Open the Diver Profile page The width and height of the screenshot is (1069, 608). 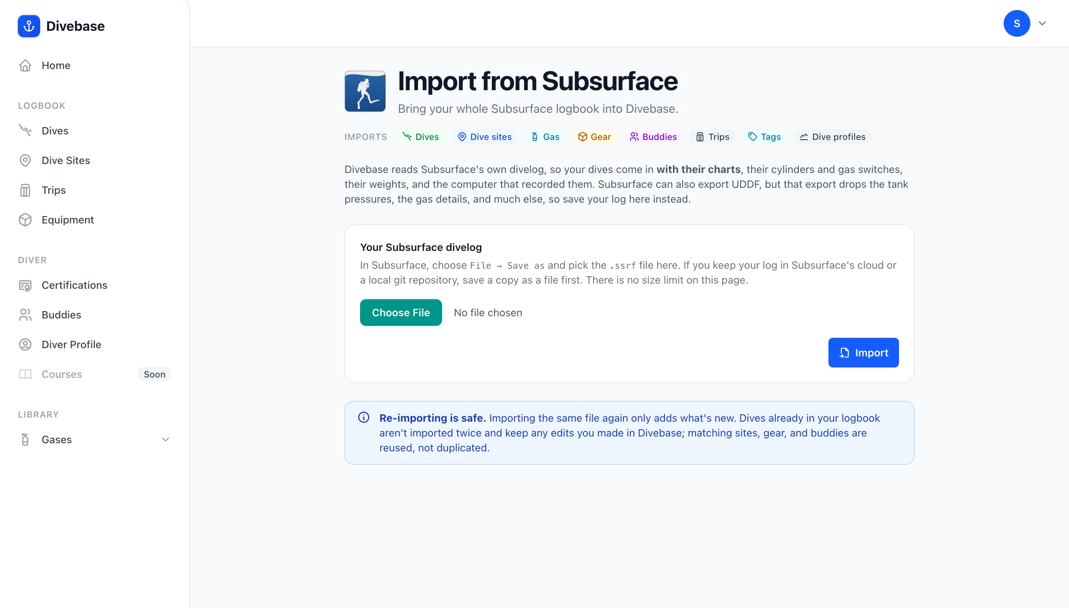pyautogui.click(x=94, y=344)
